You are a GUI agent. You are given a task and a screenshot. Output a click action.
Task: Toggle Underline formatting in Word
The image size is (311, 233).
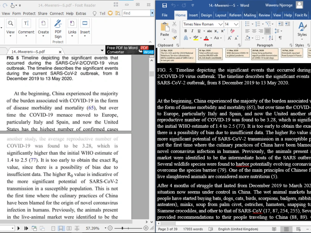pos(199,31)
